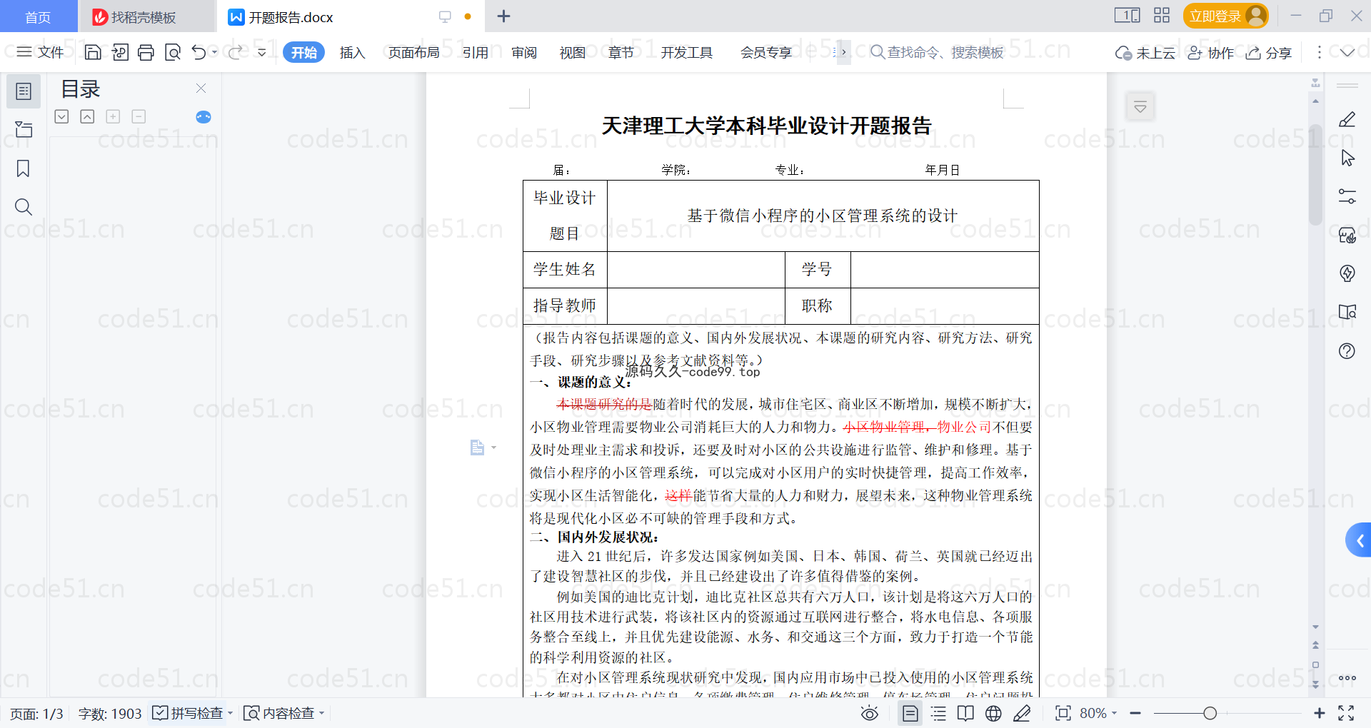Open the help question-mark icon
The width and height of the screenshot is (1371, 728).
1347,350
